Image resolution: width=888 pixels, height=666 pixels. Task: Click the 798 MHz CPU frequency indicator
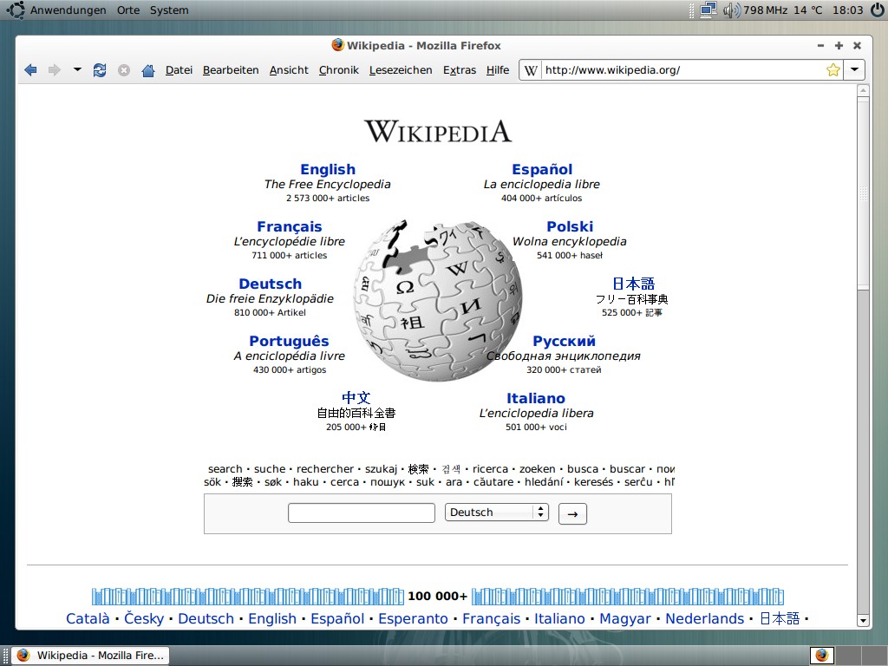[x=765, y=10]
